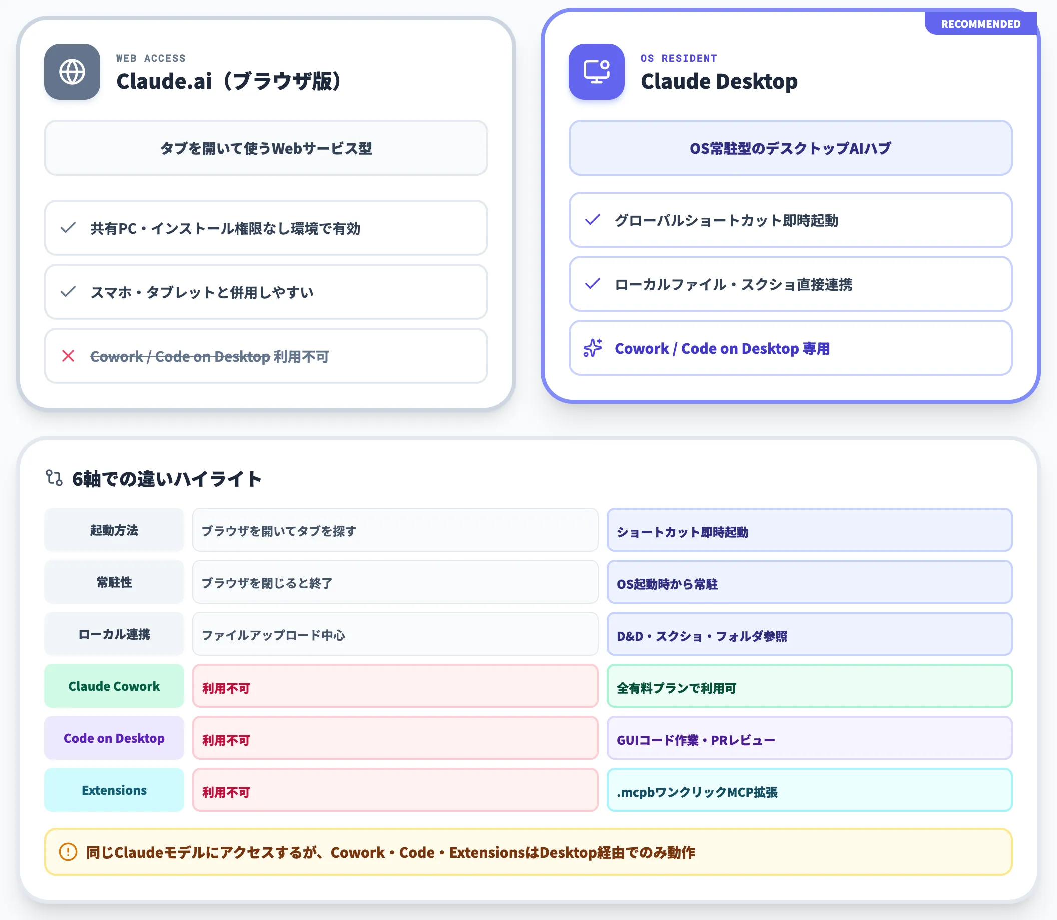This screenshot has width=1057, height=920.
Task: Click the ブラウザを開いてタブを探す cell
Action: (x=395, y=530)
